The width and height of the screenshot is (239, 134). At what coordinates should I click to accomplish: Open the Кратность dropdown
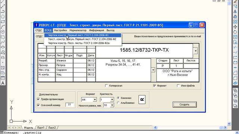112,100
